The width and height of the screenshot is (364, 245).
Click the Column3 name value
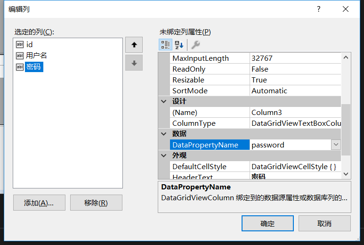[x=295, y=113]
